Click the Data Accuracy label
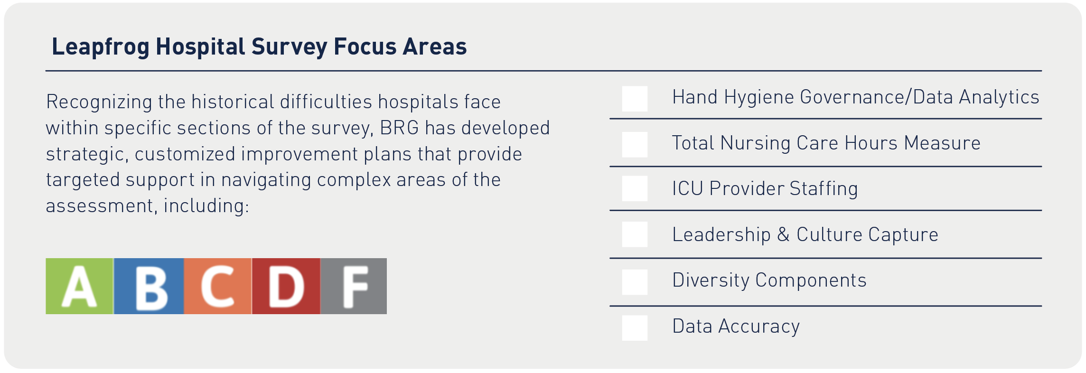 736,326
